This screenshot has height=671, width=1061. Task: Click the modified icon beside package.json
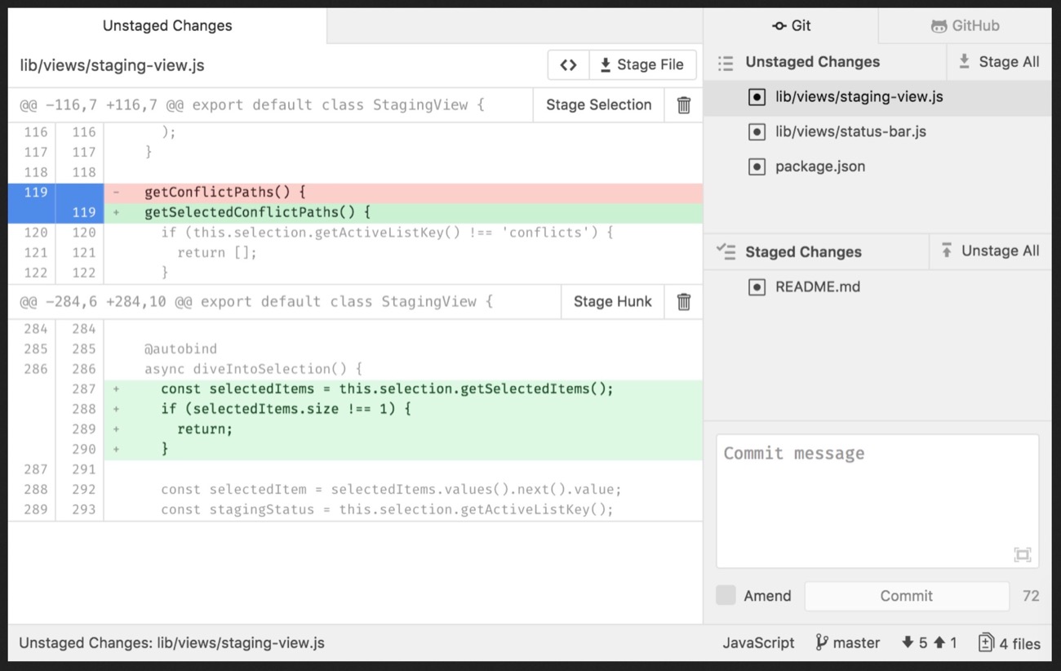[x=757, y=167]
